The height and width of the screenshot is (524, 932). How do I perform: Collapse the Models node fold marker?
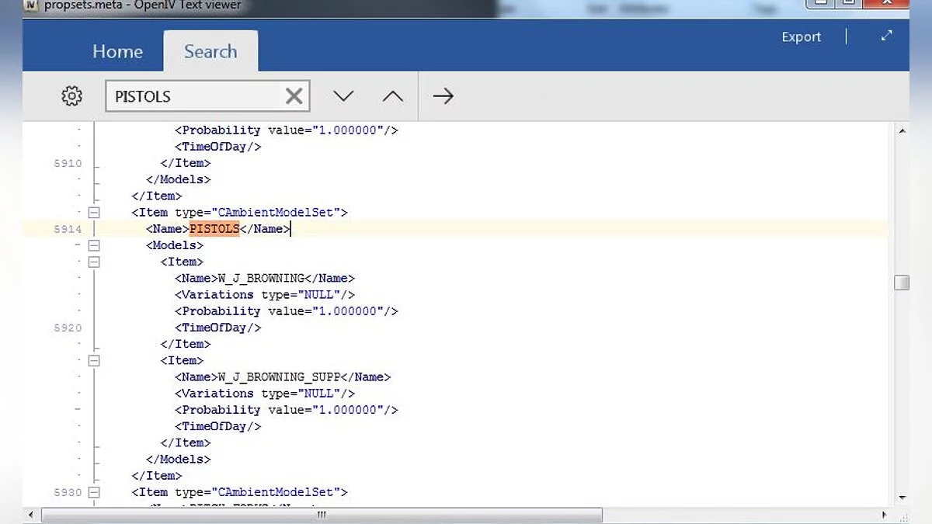[x=94, y=245]
